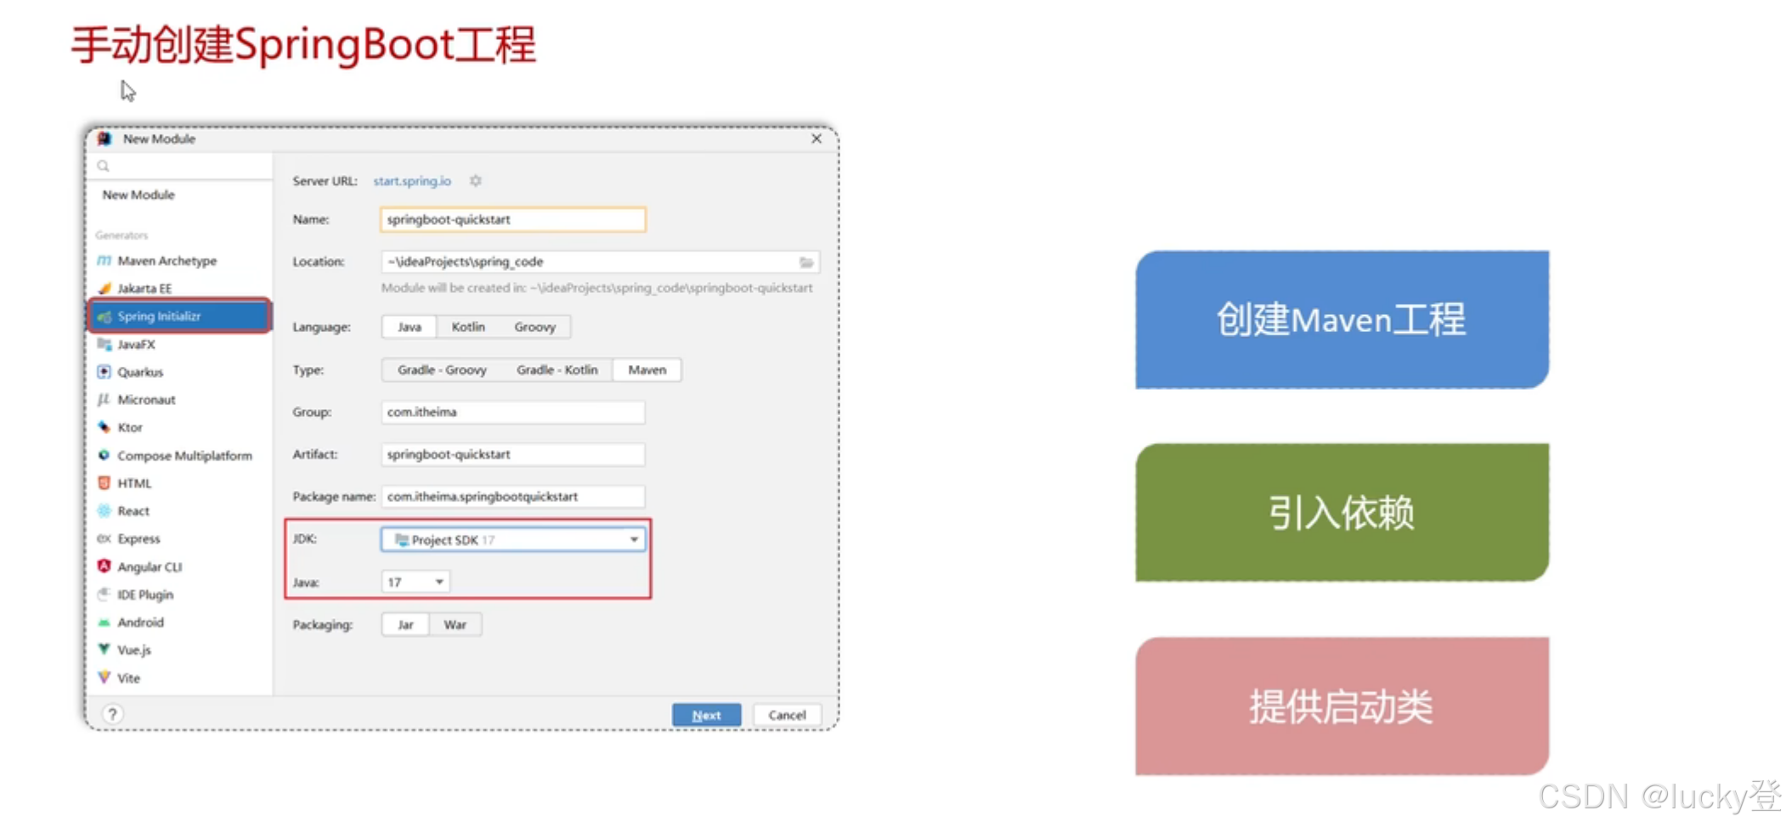Click the Vue.js generator icon

click(104, 650)
